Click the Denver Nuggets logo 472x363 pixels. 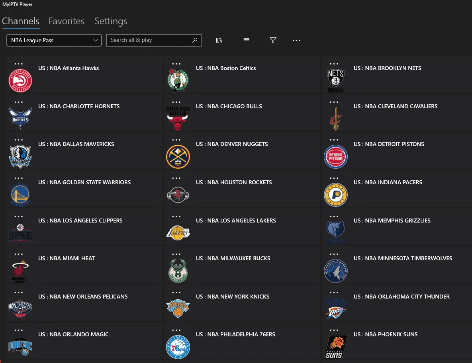click(178, 157)
